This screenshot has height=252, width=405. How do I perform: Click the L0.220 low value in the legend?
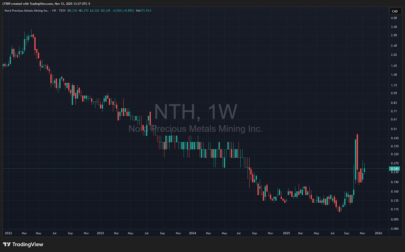click(95, 11)
